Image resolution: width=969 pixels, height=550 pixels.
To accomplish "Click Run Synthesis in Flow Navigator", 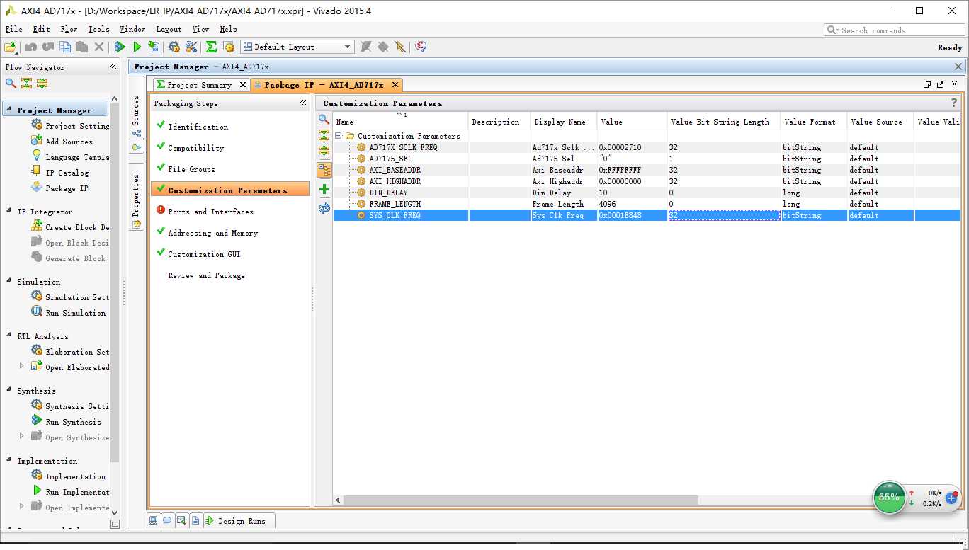I will coord(73,422).
